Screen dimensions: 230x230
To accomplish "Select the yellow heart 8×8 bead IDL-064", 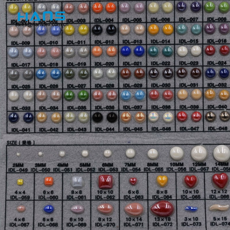I will (x=162, y=181).
